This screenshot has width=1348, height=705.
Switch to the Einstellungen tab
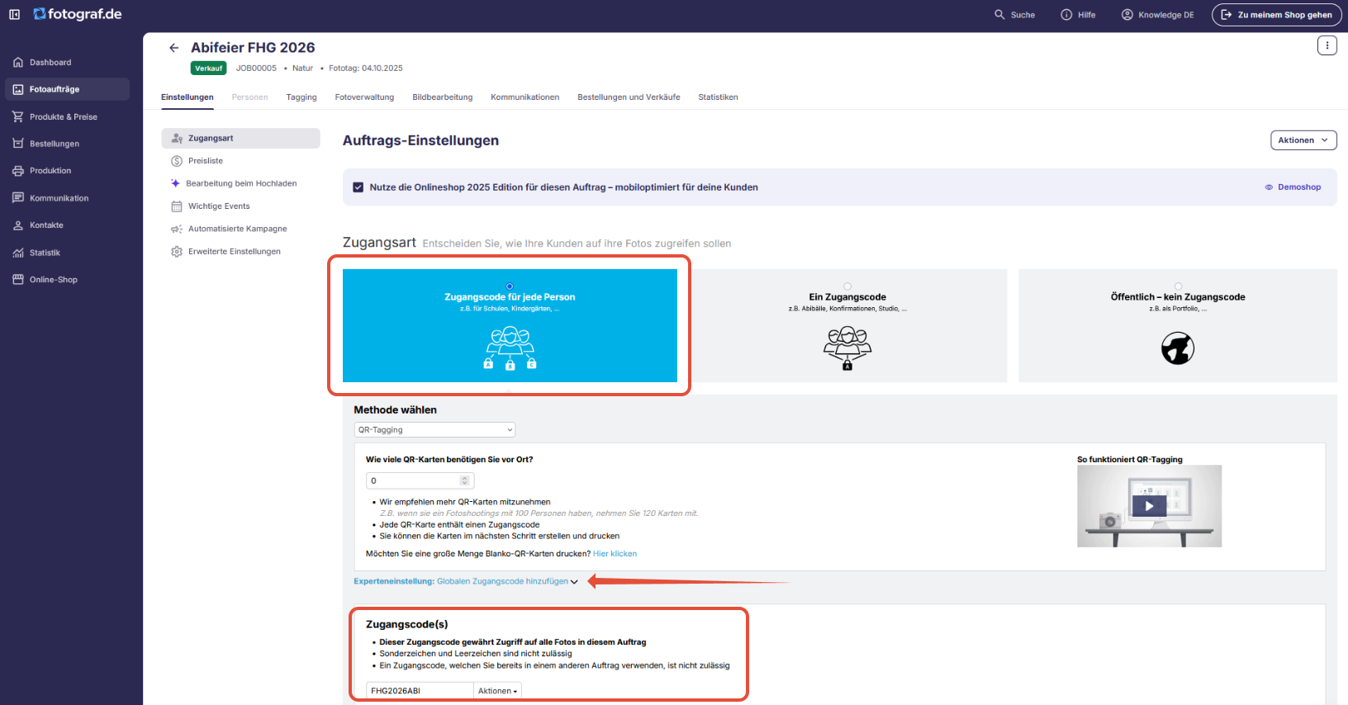click(187, 97)
